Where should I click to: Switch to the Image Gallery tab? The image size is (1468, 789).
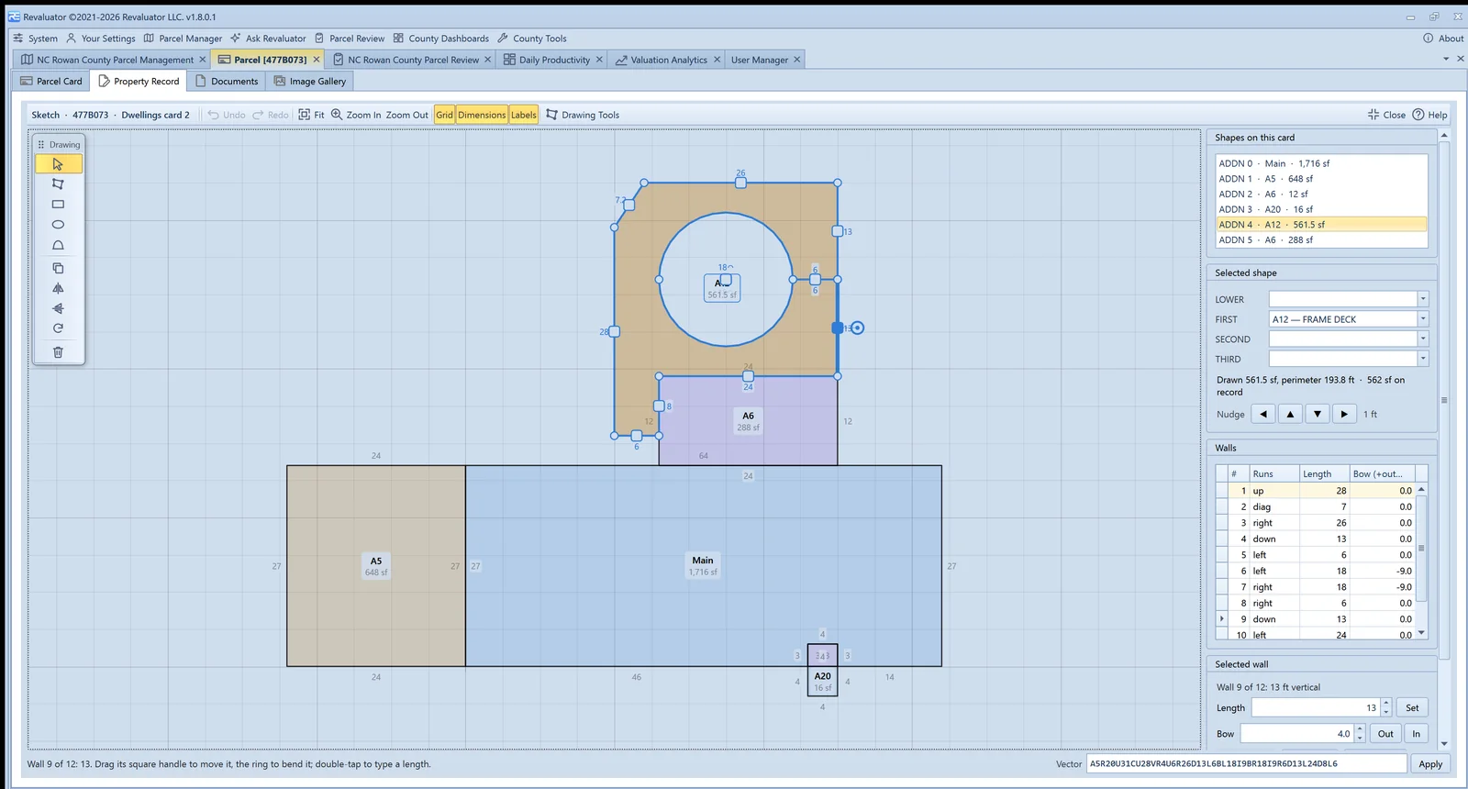tap(310, 82)
